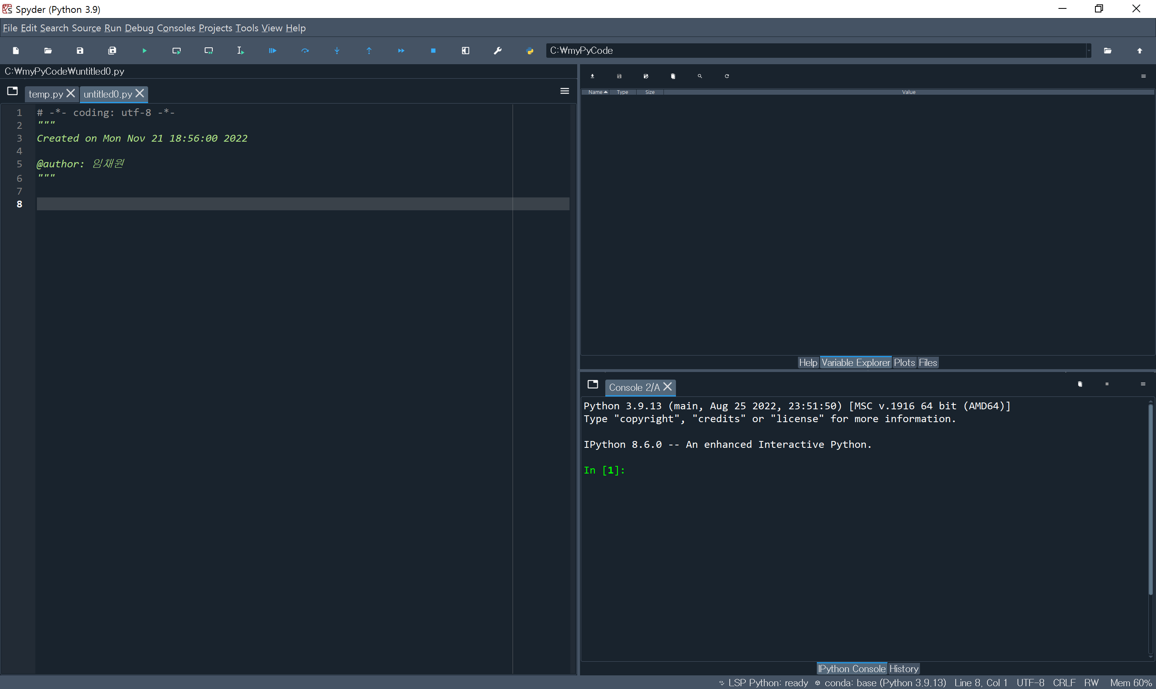
Task: Open PYTHONPATH manager Python icon
Action: [x=530, y=51]
